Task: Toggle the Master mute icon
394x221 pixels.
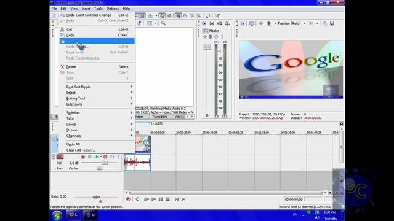Action: pyautogui.click(x=216, y=37)
